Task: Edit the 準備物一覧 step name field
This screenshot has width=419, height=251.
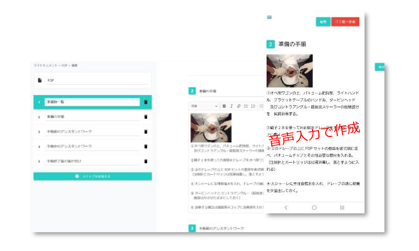Action: coord(92,102)
